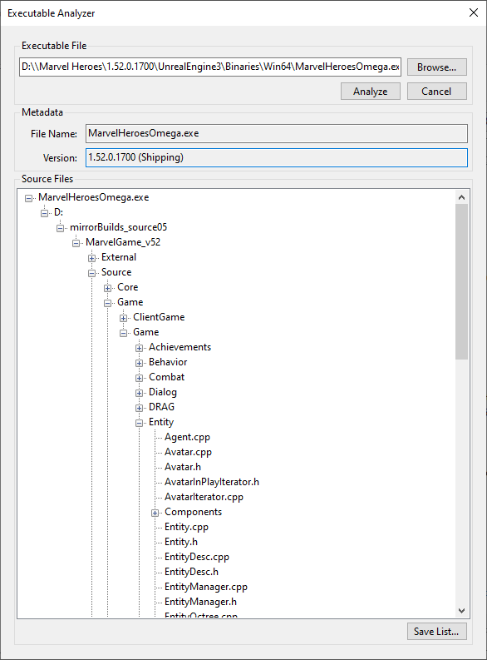Select the MarvelHeroesOmega.exe tree label
487x660 pixels.
coord(93,197)
